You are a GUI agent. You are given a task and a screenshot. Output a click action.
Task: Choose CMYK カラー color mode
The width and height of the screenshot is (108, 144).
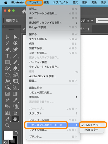coord(92,125)
